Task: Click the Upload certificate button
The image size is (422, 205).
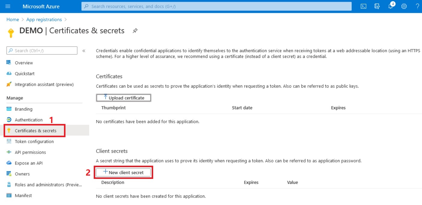Action: pos(123,98)
